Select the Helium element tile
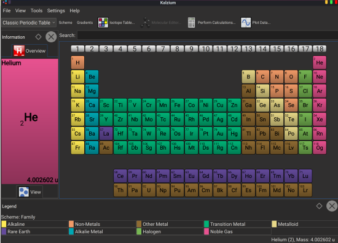Image resolution: width=338 pixels, height=243 pixels. (320, 63)
